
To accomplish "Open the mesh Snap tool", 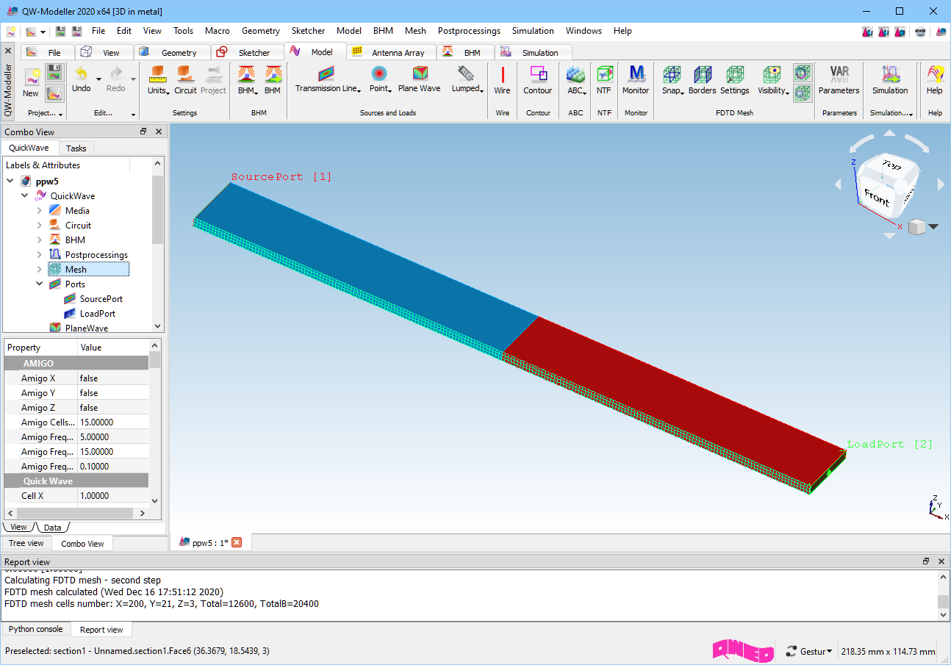I will pyautogui.click(x=672, y=81).
